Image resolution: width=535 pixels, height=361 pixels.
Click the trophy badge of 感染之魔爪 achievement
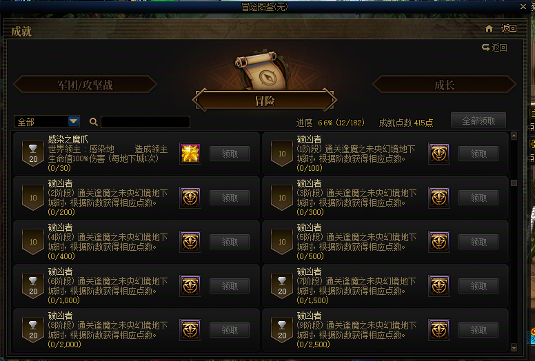pos(33,154)
